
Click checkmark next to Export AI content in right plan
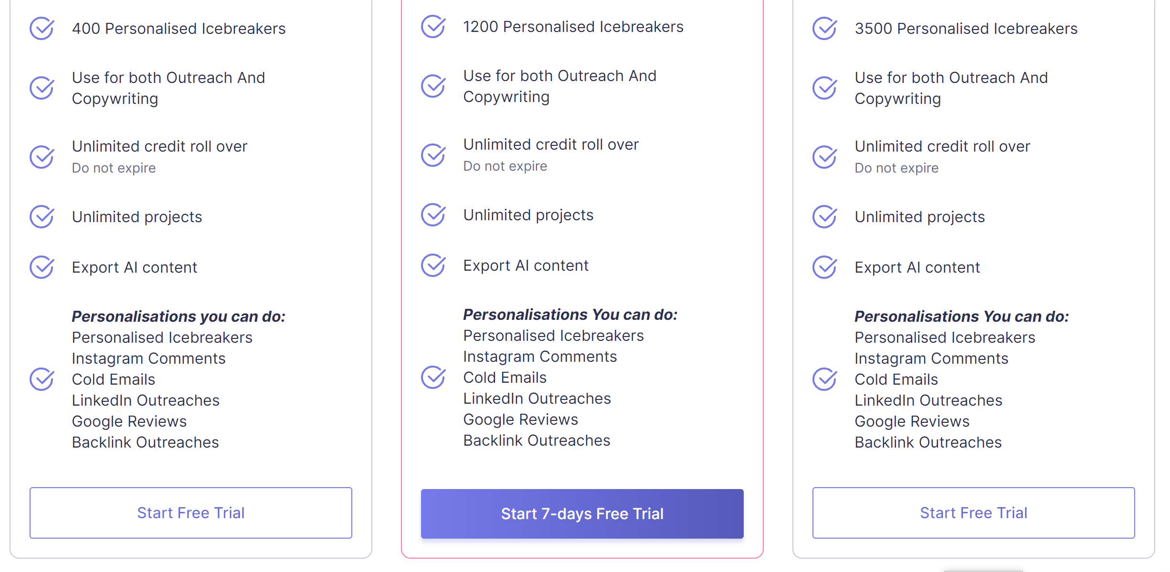coord(825,267)
